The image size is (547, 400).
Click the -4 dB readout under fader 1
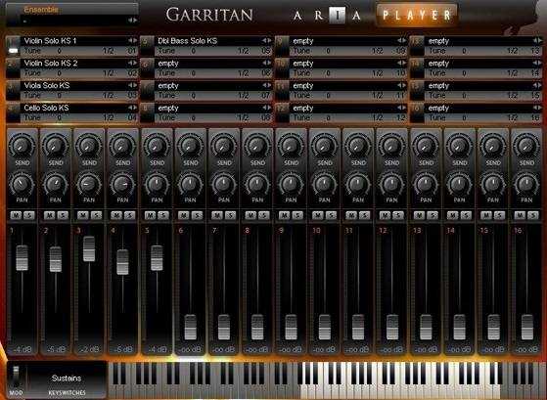click(22, 349)
